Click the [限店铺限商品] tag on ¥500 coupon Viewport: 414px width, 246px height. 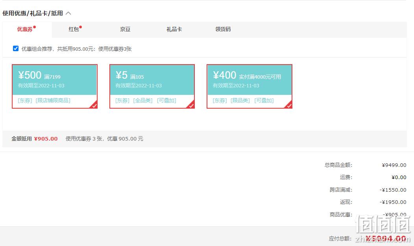coord(53,100)
